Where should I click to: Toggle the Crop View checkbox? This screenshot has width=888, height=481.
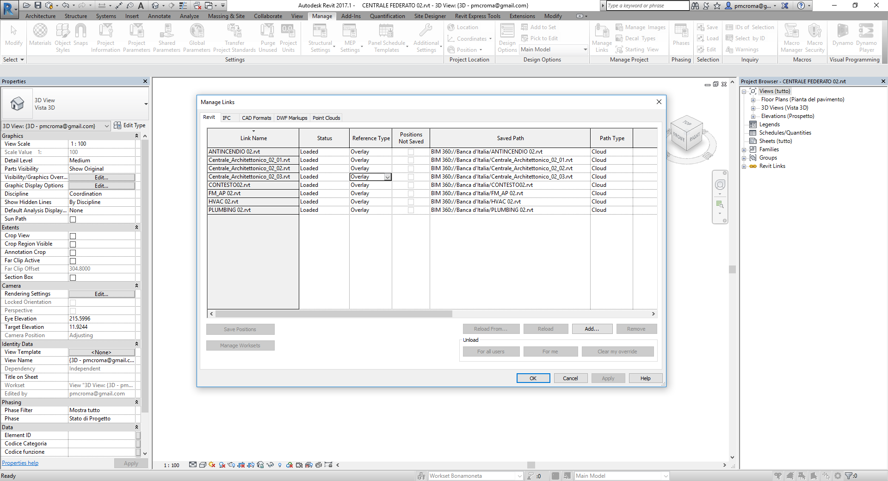pos(73,236)
